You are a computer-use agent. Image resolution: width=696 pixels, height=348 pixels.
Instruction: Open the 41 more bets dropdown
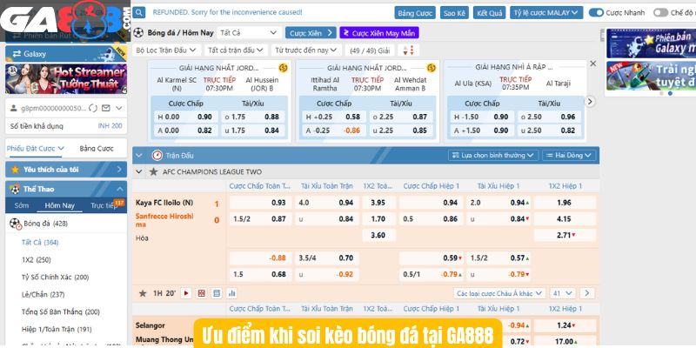[x=562, y=293]
